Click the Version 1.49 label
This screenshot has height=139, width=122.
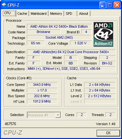point(105,124)
